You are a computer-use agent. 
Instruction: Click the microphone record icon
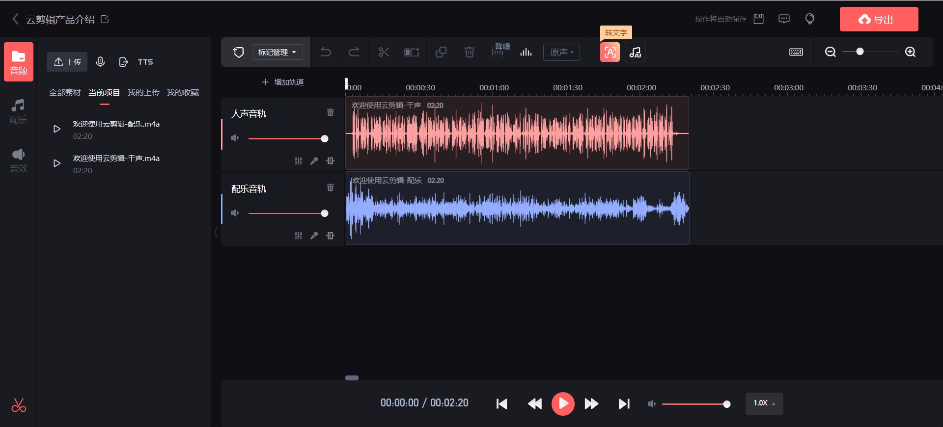(x=100, y=62)
